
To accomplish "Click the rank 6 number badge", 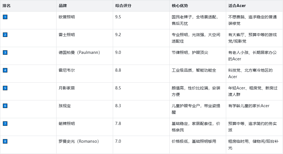I will point(5,106).
